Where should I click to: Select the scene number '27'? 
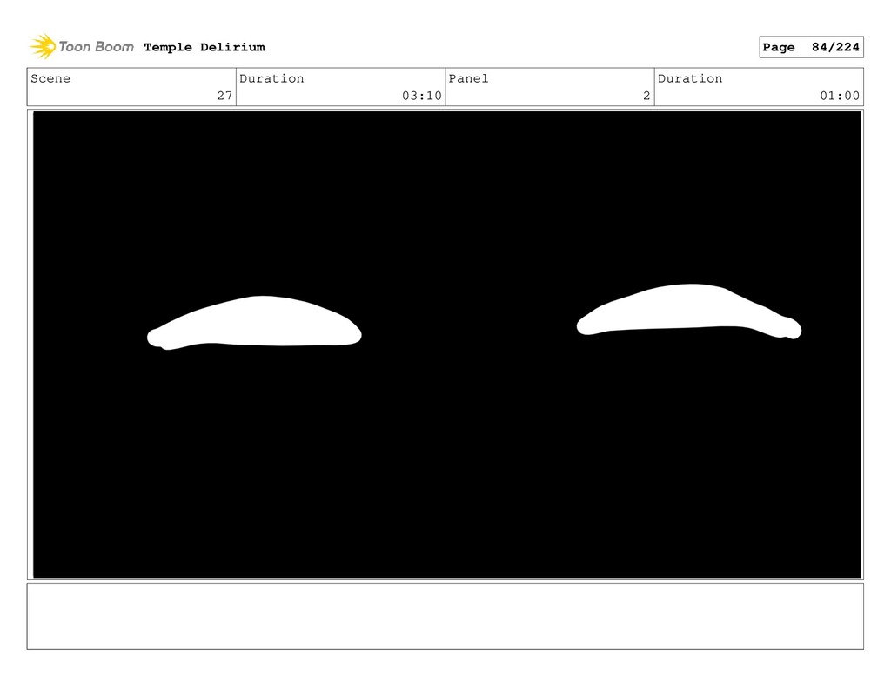coord(224,96)
